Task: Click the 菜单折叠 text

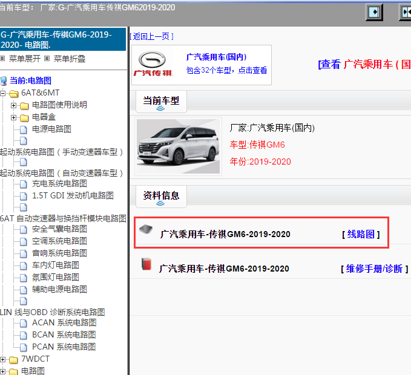Action: [70, 59]
